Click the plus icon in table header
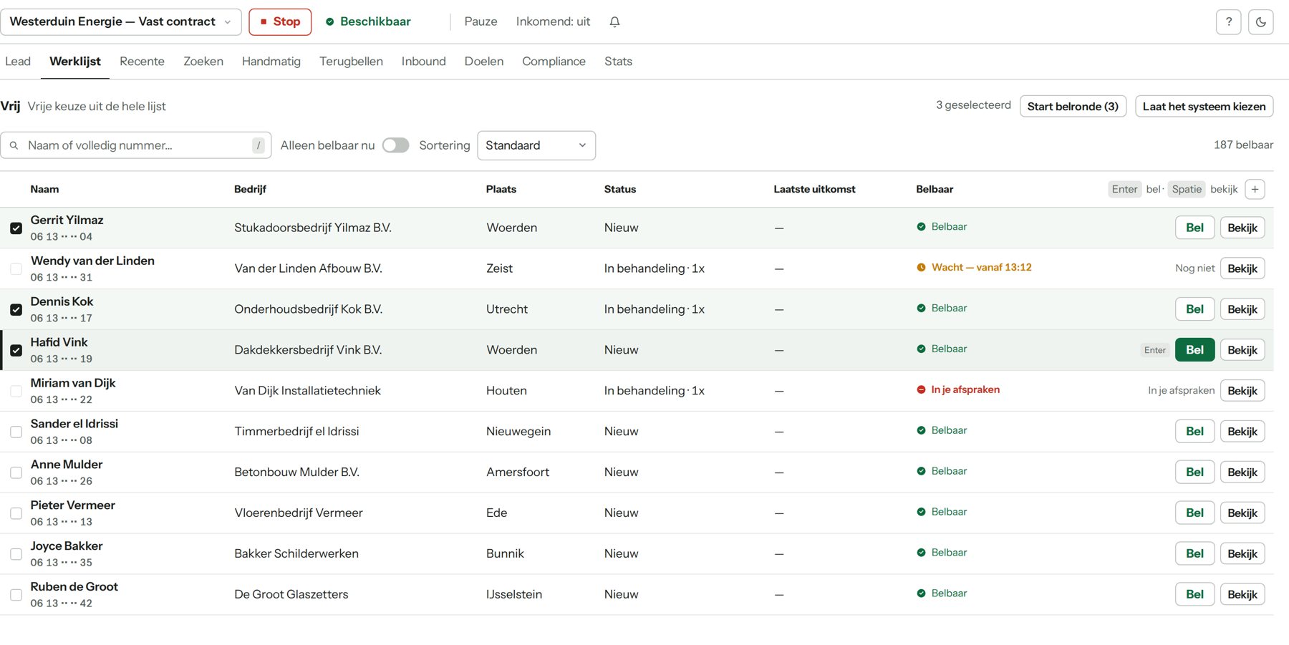The height and width of the screenshot is (645, 1289). (1255, 190)
